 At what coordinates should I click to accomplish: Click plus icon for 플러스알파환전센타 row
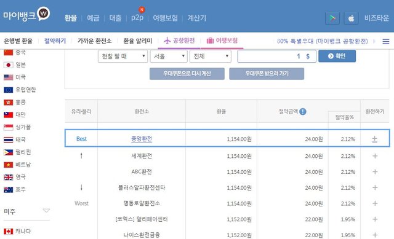[375, 187]
